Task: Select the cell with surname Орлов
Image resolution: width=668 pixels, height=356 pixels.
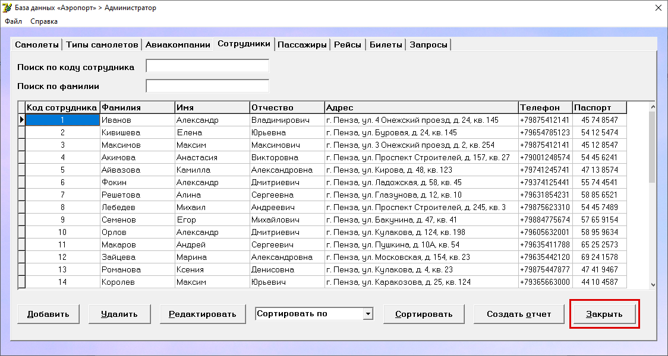Action: (137, 232)
